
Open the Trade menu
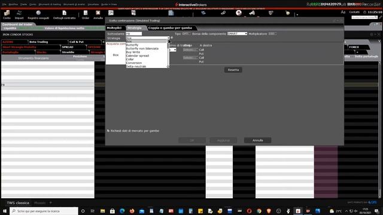coord(24,4)
